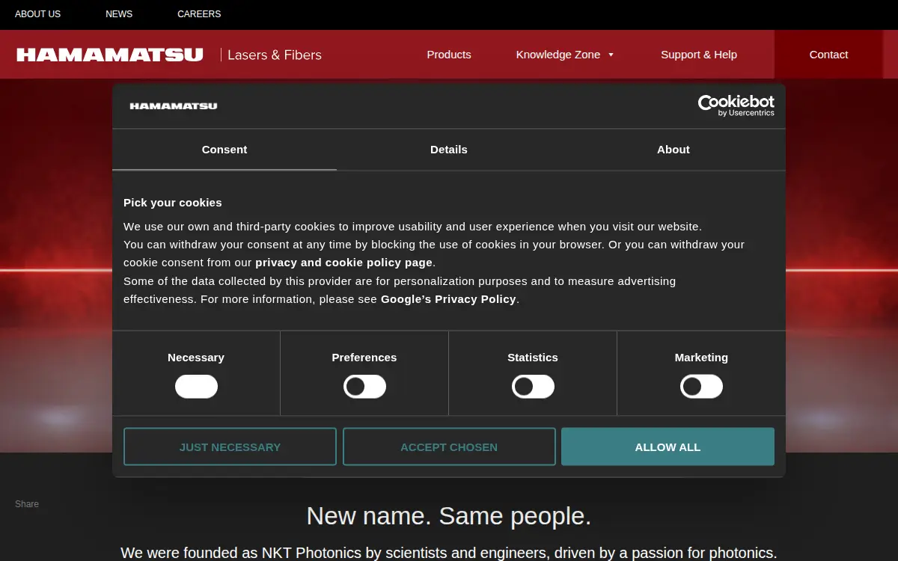This screenshot has height=561, width=898.
Task: Expand the Knowledge Zone dropdown arrow
Action: coord(611,55)
